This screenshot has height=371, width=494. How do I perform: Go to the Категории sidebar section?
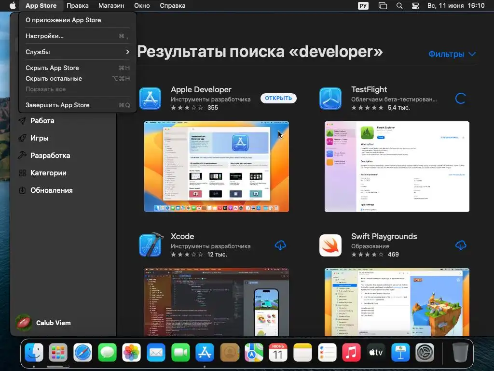[48, 173]
